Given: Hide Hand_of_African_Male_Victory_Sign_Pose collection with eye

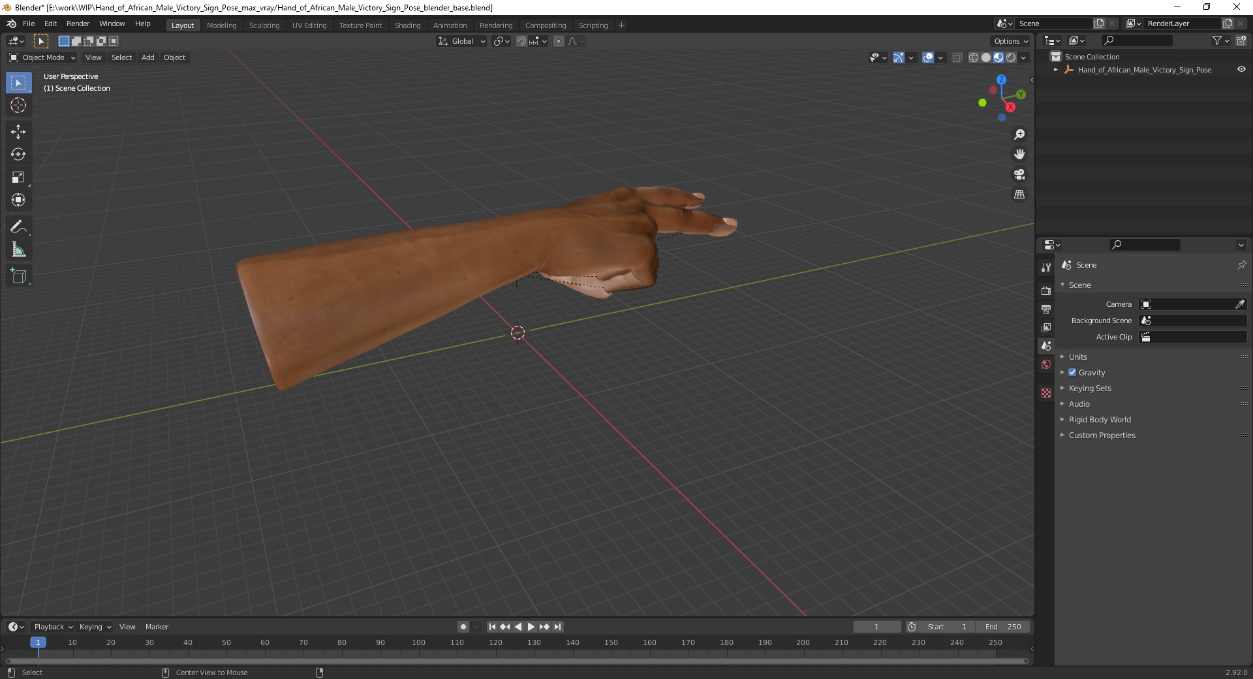Looking at the screenshot, I should 1241,69.
